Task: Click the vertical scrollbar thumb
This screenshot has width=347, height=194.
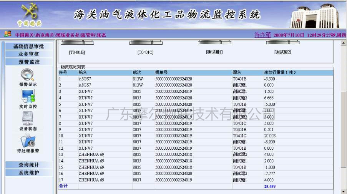Action: pos(344,129)
